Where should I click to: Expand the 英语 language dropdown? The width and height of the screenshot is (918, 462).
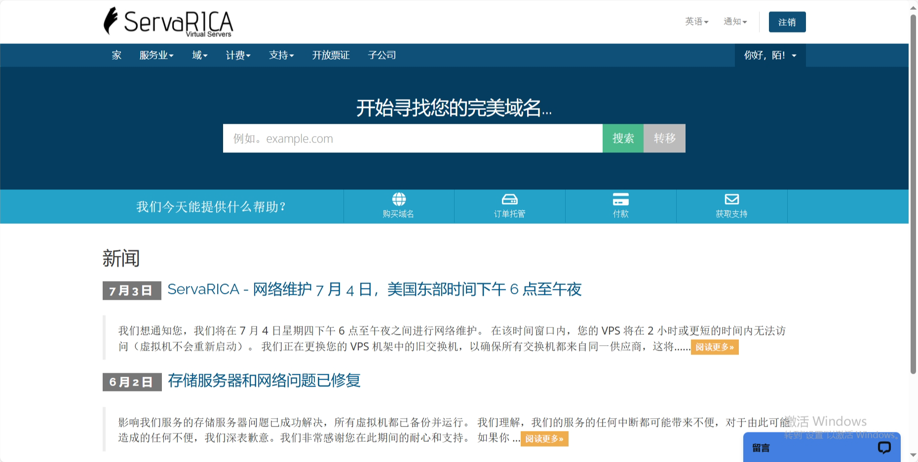click(x=696, y=22)
